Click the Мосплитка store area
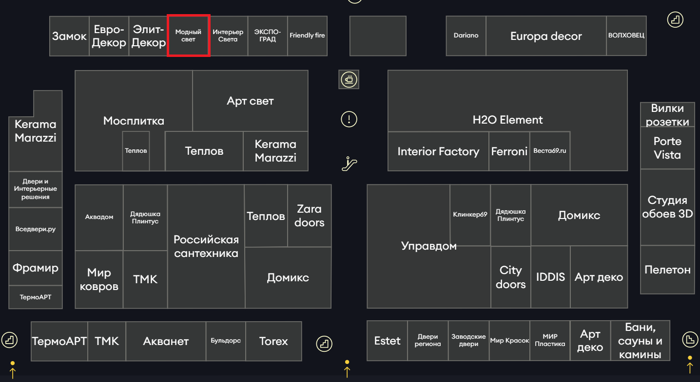 (134, 121)
